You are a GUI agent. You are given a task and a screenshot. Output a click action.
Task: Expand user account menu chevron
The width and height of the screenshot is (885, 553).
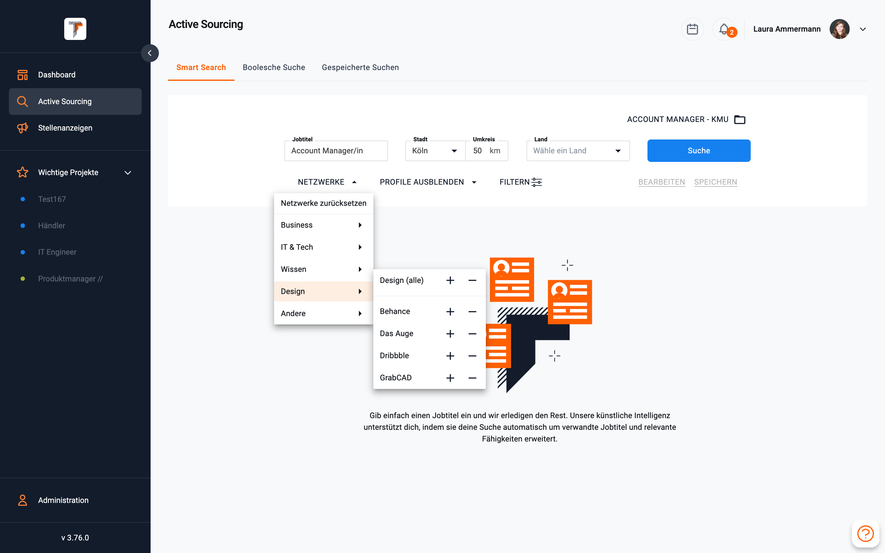(863, 29)
